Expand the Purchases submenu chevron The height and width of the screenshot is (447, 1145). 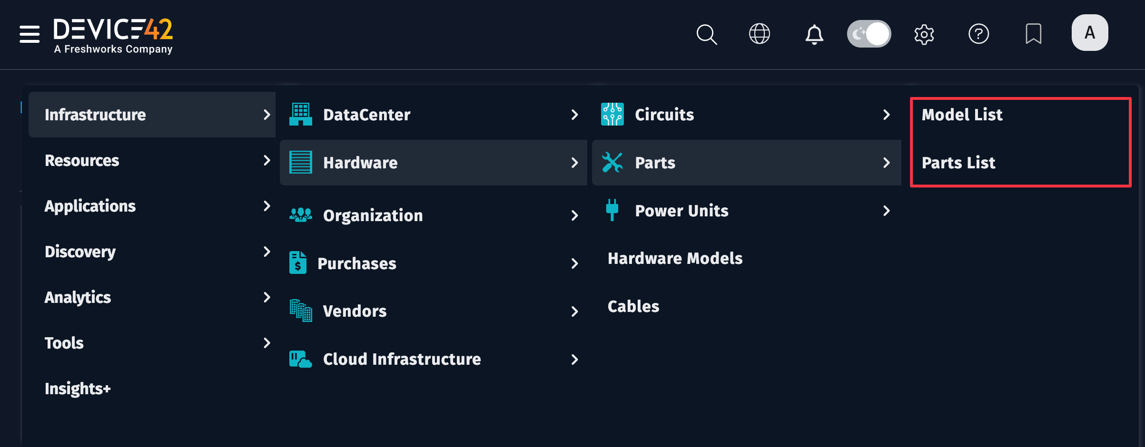coord(575,263)
